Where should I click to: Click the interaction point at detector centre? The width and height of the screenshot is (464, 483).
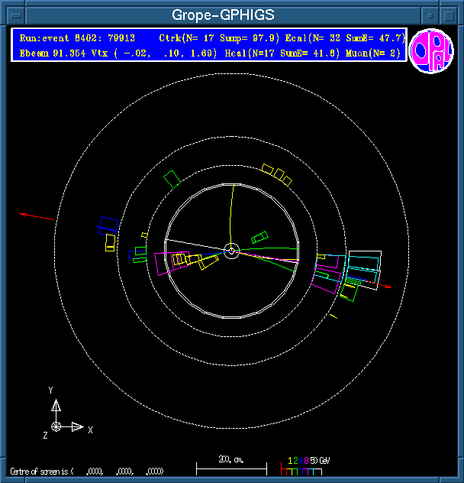coord(232,249)
